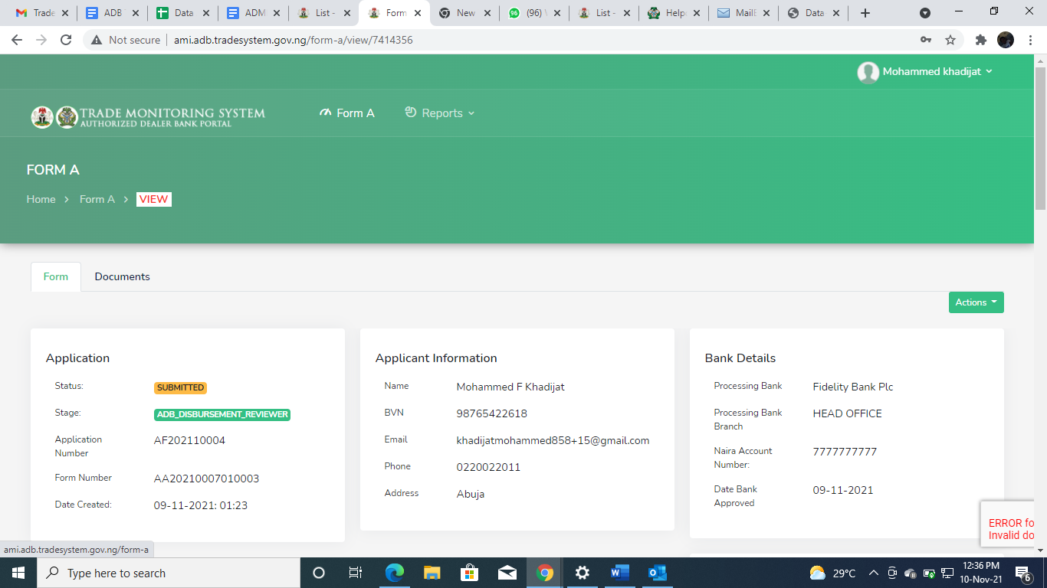This screenshot has height=588, width=1047.
Task: Bookmark this page with star icon
Action: coord(950,40)
